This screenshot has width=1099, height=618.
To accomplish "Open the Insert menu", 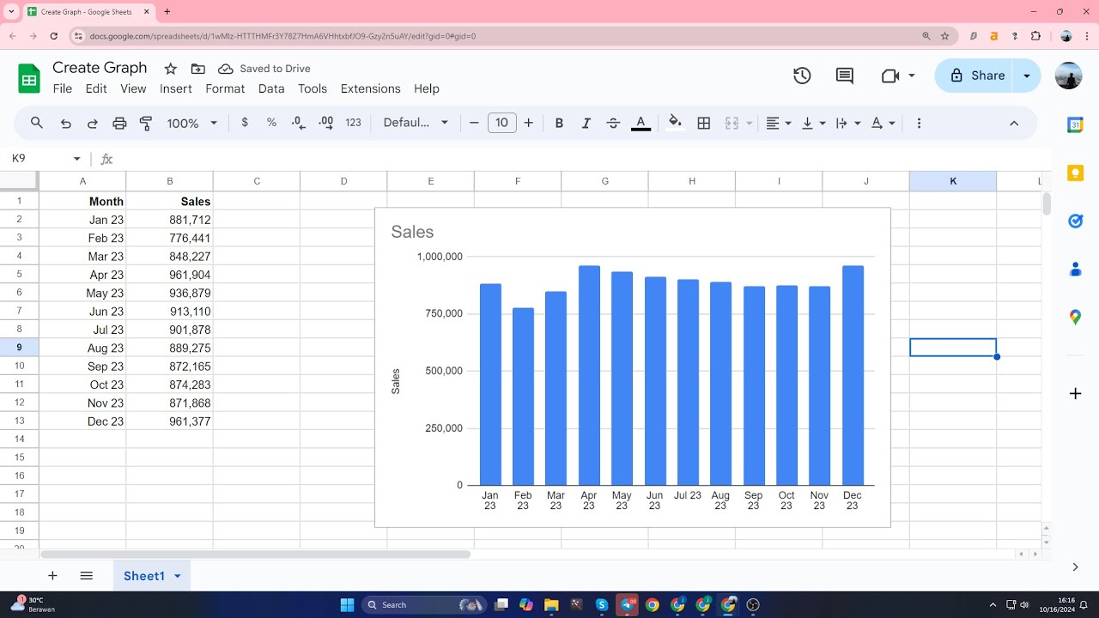I will 176,88.
